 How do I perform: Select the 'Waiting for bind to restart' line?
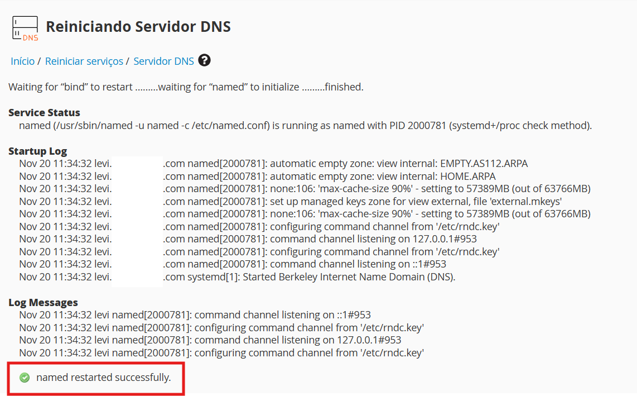coord(186,87)
